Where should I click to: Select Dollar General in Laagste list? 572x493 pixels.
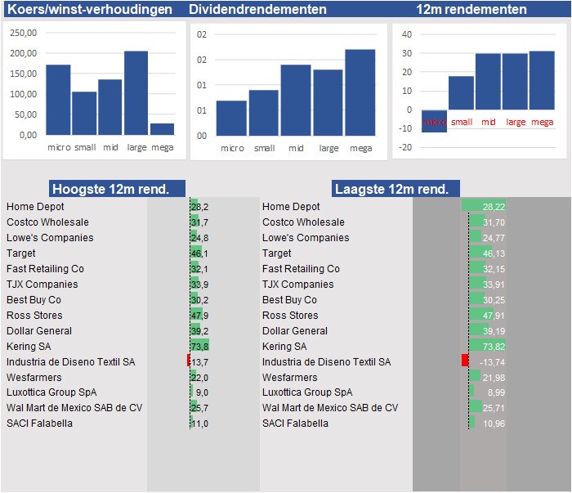coord(295,330)
